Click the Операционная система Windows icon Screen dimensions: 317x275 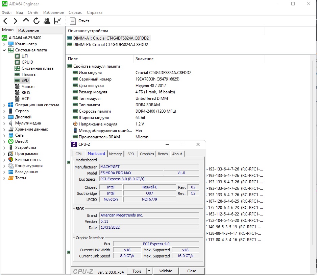coord(11,105)
